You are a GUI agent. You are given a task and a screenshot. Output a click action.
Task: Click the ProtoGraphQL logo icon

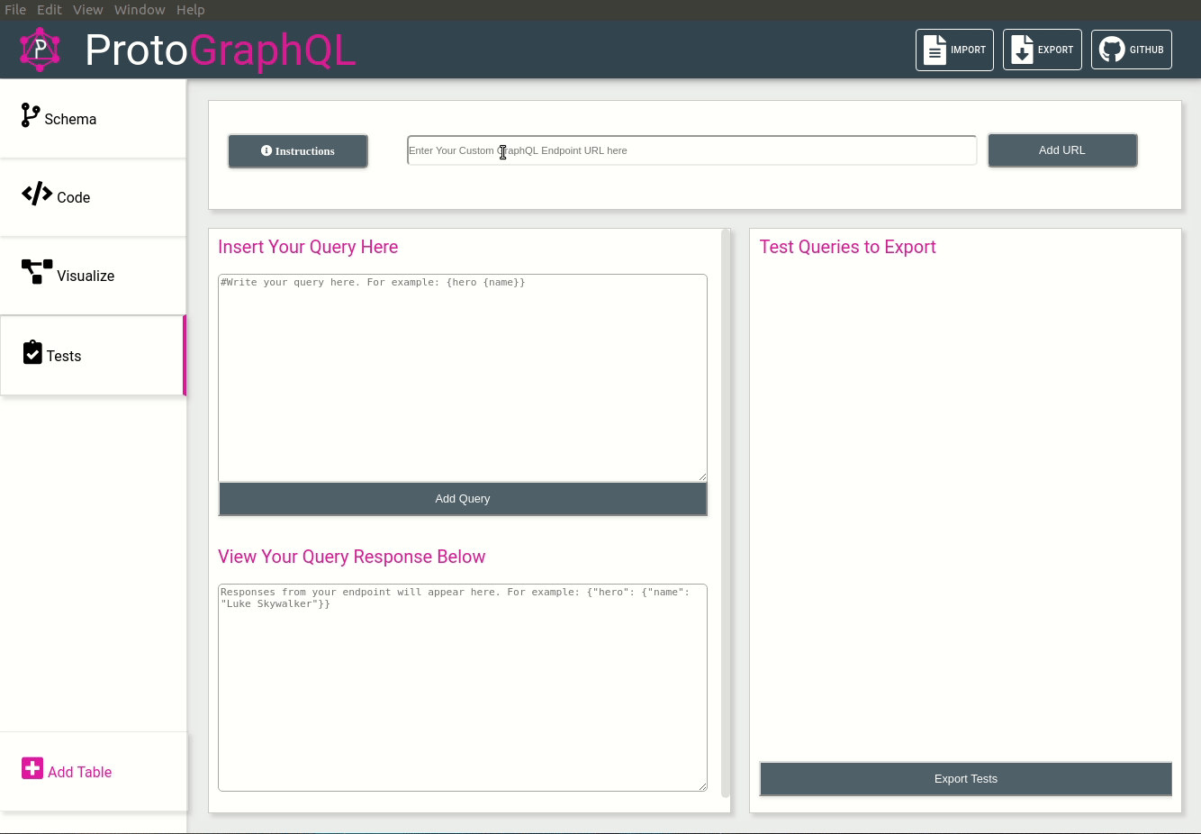pyautogui.click(x=40, y=50)
